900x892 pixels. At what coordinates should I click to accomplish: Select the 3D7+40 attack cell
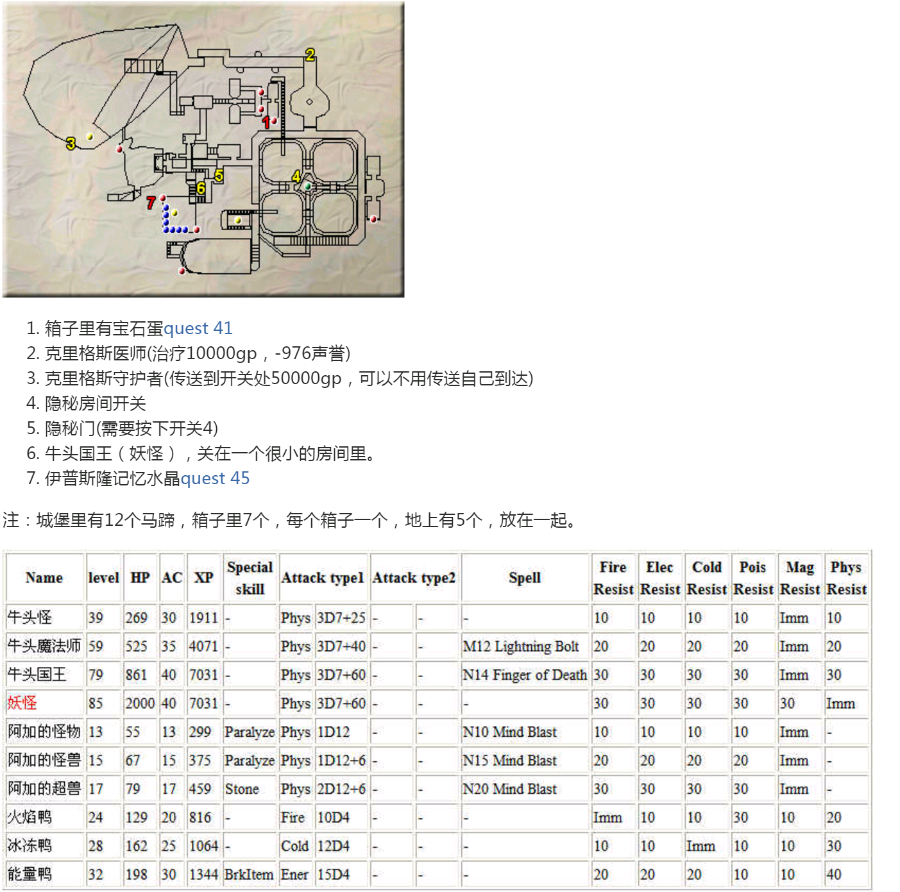pyautogui.click(x=341, y=646)
